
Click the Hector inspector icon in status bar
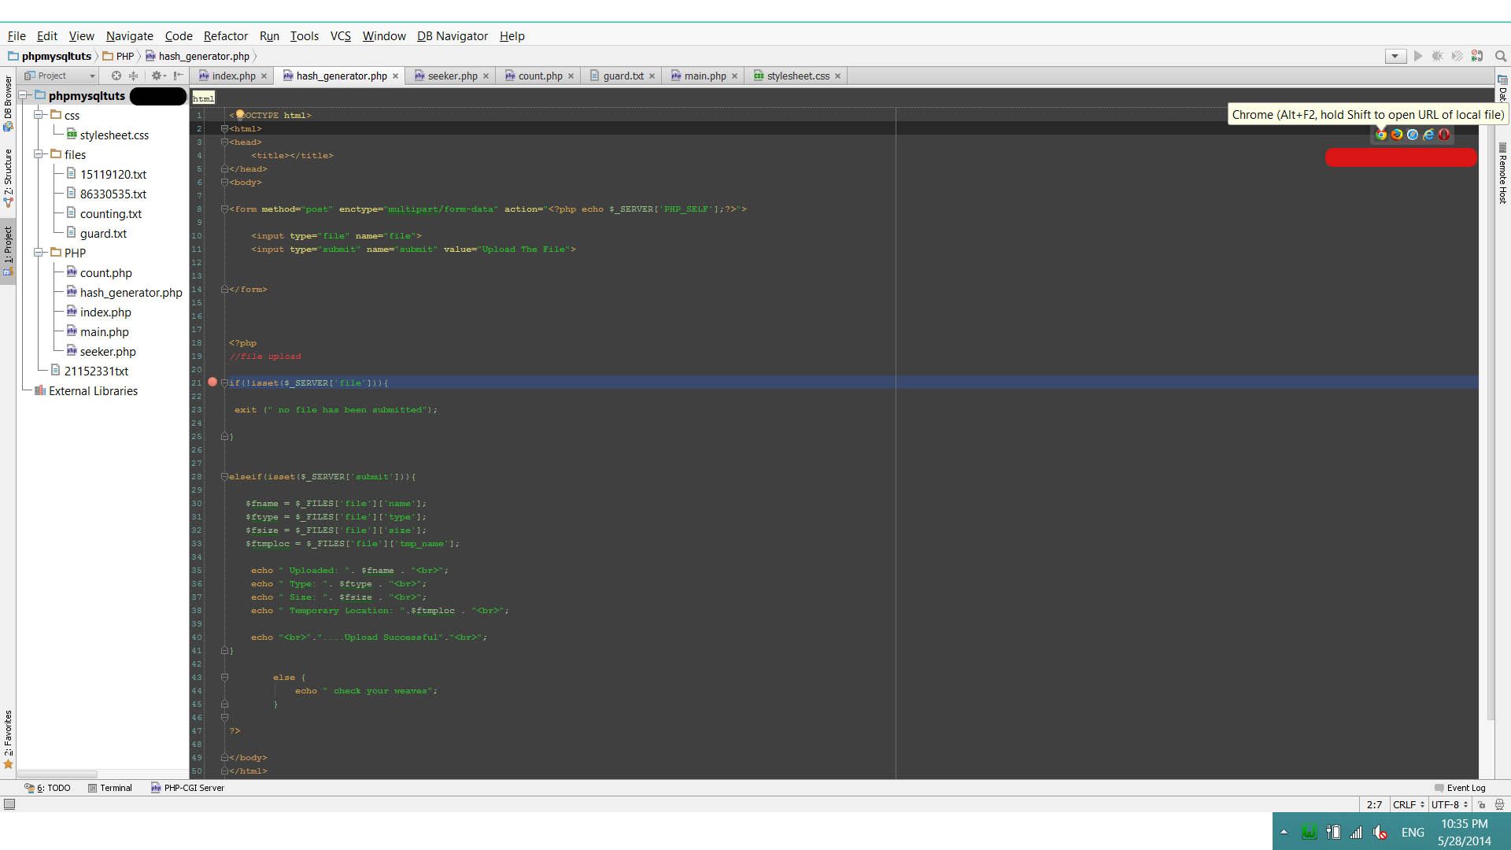tap(1499, 804)
